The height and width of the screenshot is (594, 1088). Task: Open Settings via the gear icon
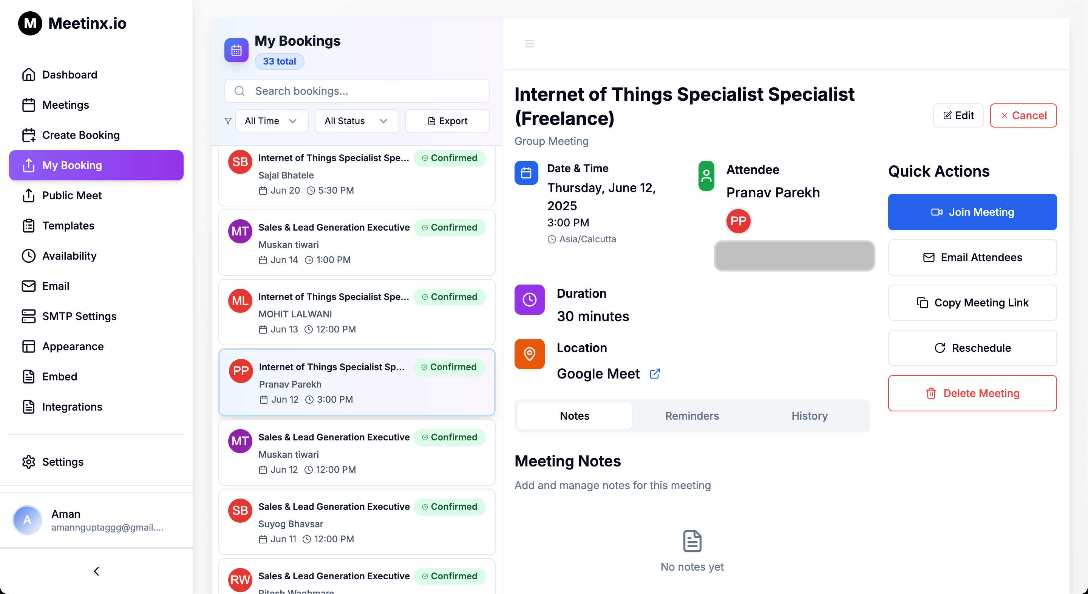[x=29, y=462]
